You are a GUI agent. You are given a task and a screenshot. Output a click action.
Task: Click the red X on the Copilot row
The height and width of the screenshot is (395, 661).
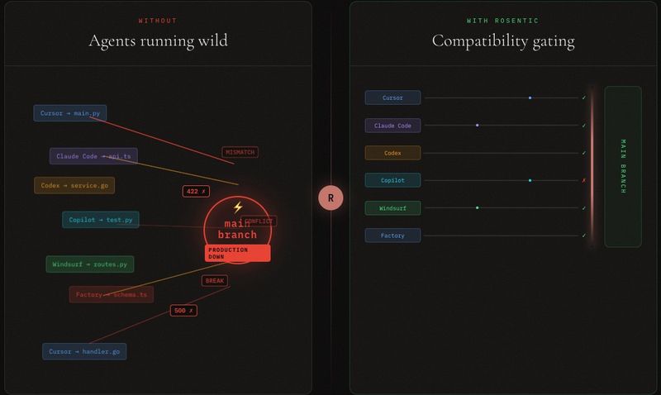coord(584,180)
